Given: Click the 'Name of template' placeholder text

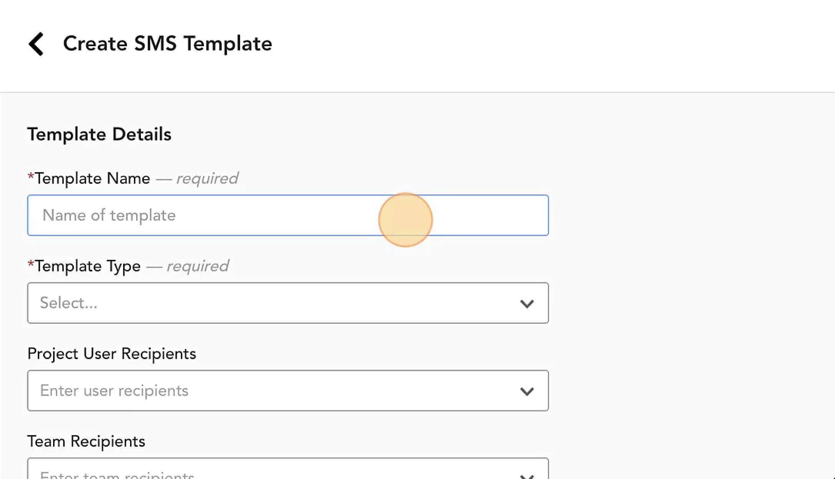Looking at the screenshot, I should tap(109, 215).
